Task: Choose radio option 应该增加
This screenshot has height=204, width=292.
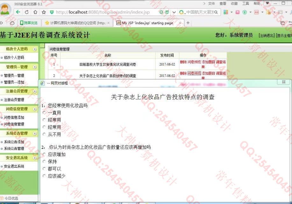Action: 44,154
